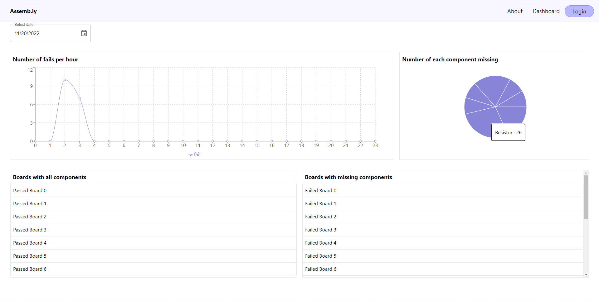599x300 pixels.
Task: Click the 'Number of fails per hour' heading
Action: tap(46, 60)
